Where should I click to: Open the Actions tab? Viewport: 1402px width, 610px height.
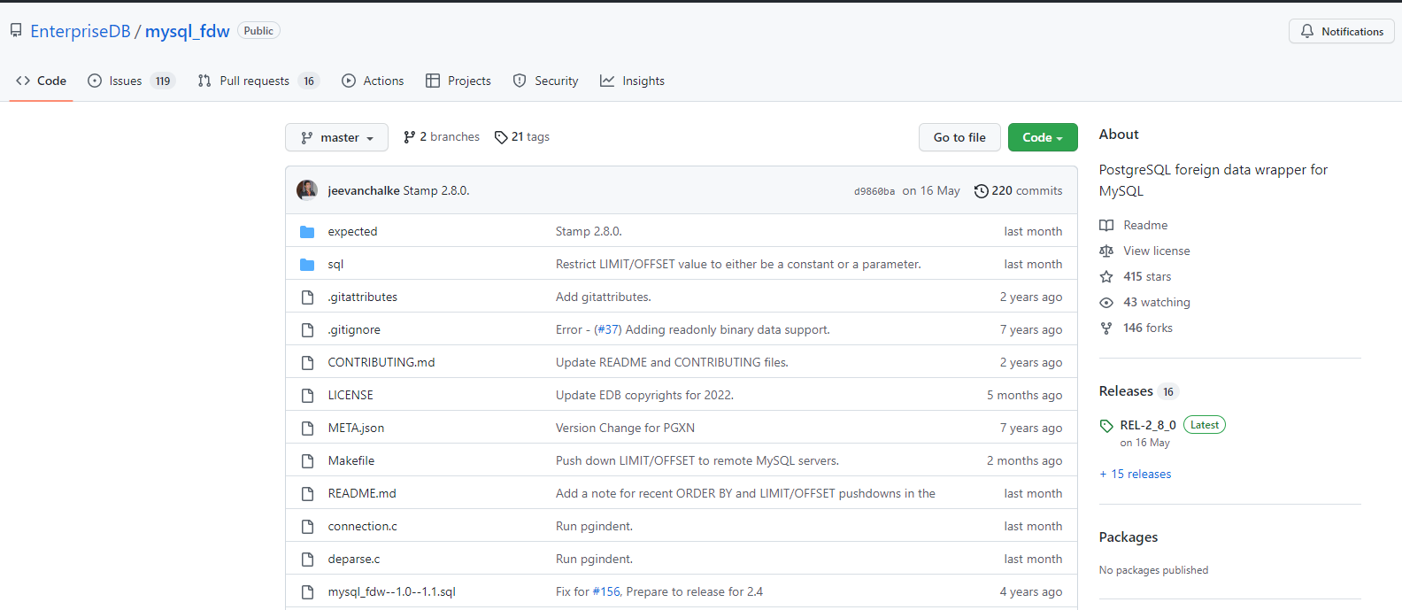[x=373, y=81]
